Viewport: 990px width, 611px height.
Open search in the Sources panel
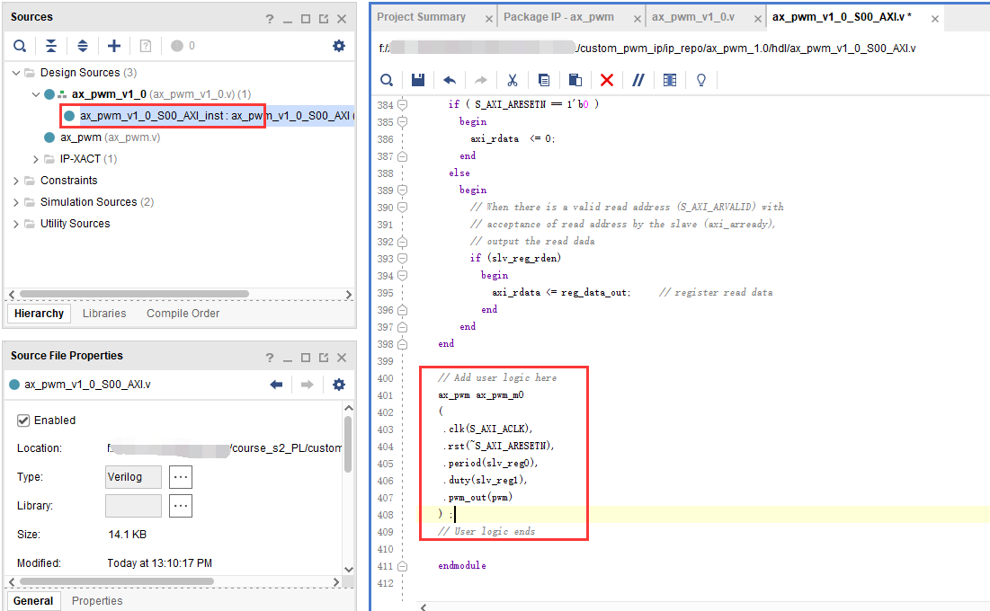tap(20, 46)
